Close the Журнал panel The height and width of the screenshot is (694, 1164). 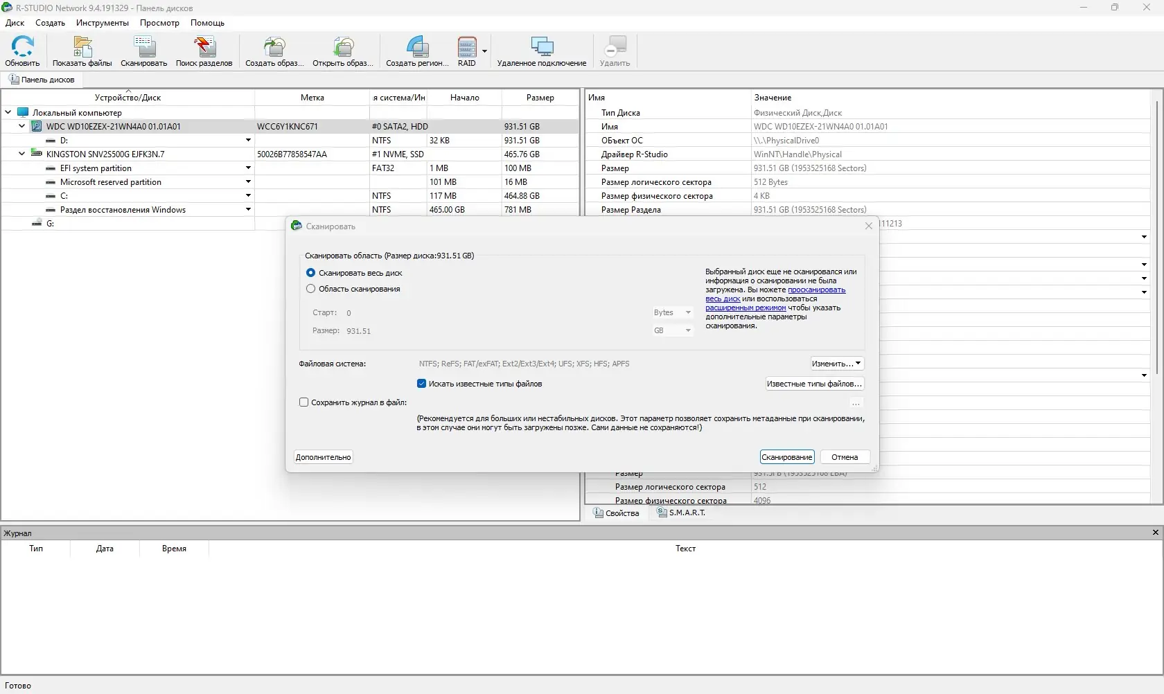coord(1155,533)
